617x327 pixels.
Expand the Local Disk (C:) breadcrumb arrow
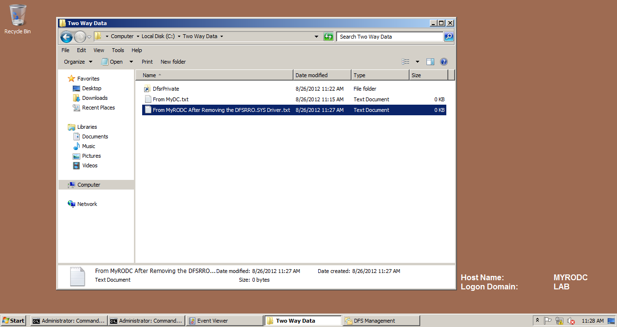(179, 37)
